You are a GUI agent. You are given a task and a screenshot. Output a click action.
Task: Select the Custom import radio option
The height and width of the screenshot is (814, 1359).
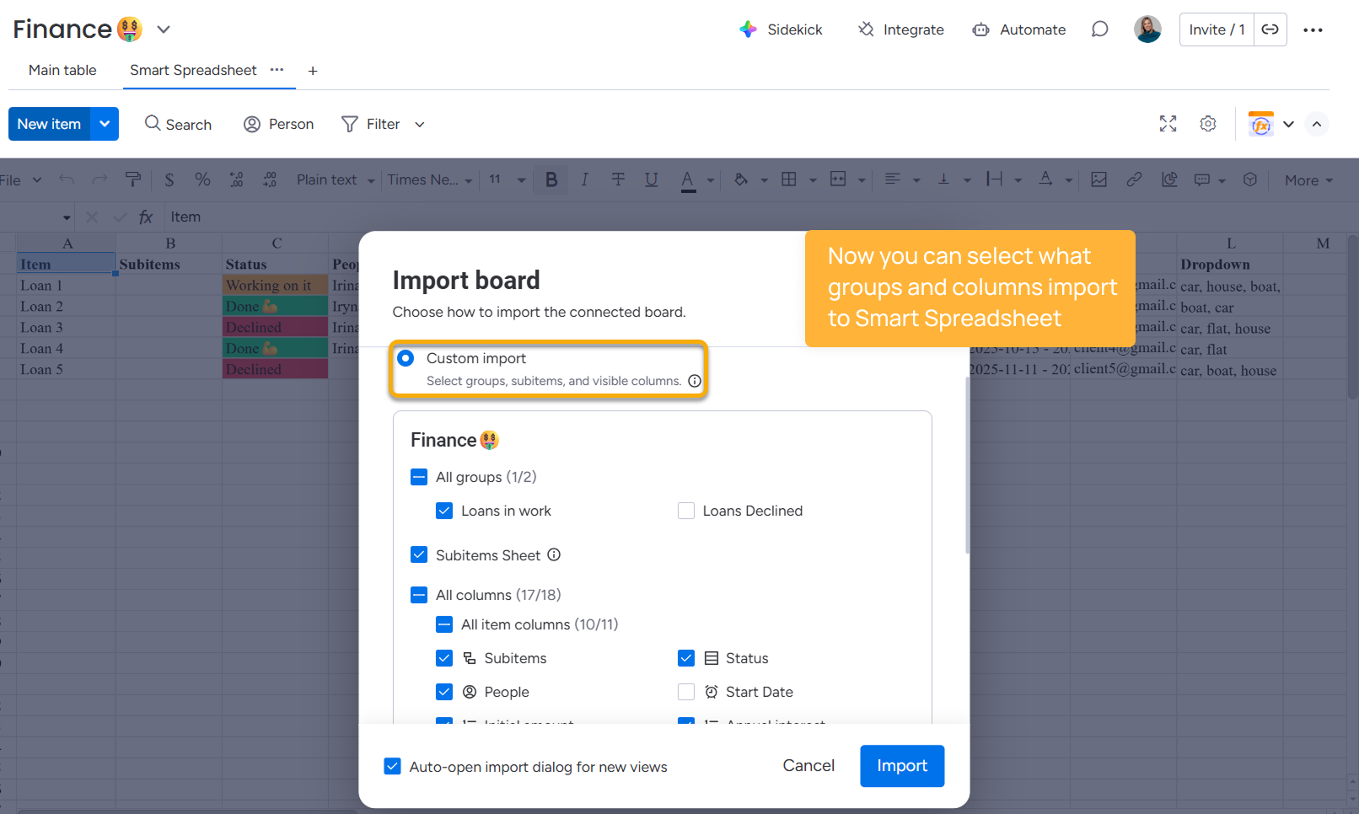[406, 358]
